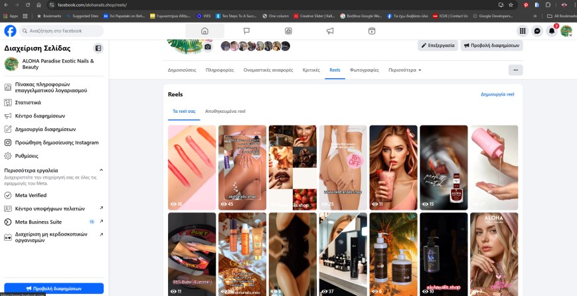The width and height of the screenshot is (577, 296).
Task: Collapse the Περισσότερα εργαλεία section
Action: pyautogui.click(x=101, y=171)
